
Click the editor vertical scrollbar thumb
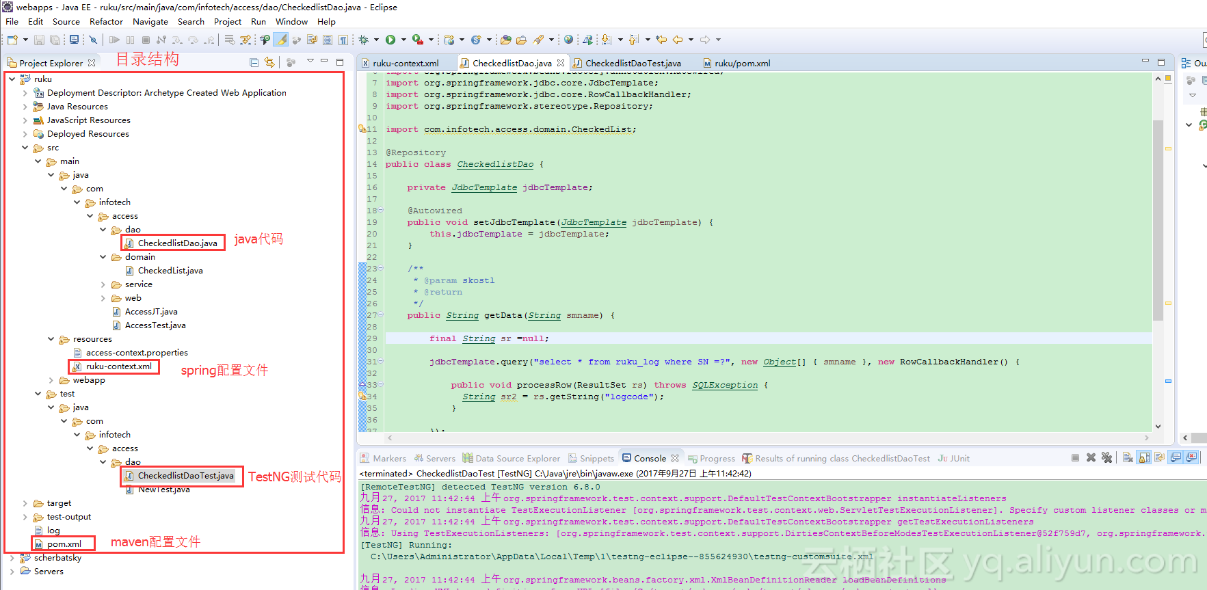[1158, 220]
